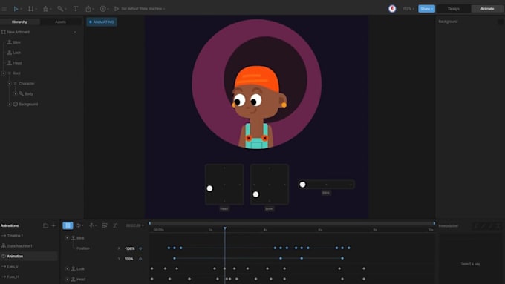Activate the Text tool
Screen dimensions: 505x284
tap(75, 9)
